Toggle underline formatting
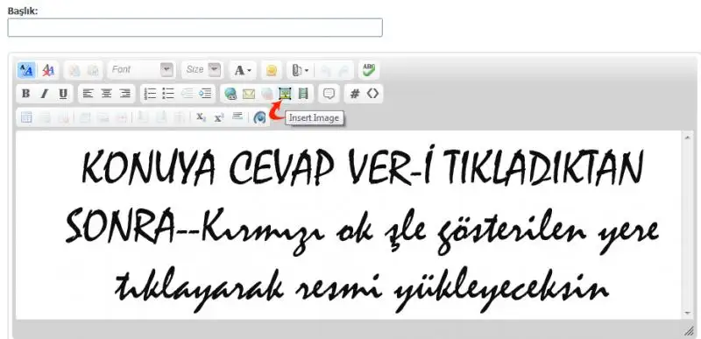This screenshot has width=701, height=339. (63, 94)
